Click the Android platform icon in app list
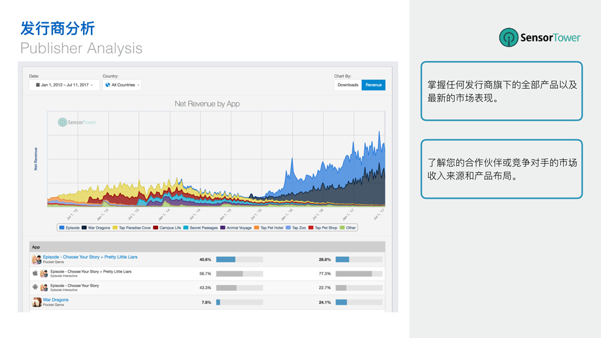The height and width of the screenshot is (338, 601). [x=35, y=288]
